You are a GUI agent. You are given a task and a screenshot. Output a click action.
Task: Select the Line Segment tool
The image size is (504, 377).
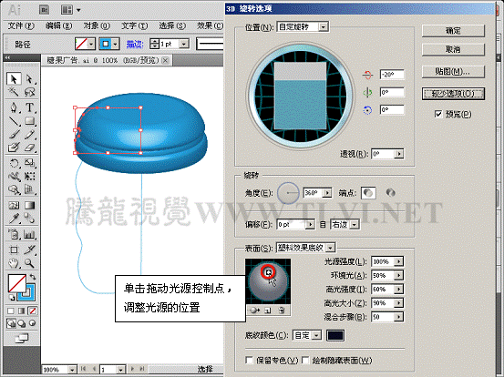14,121
